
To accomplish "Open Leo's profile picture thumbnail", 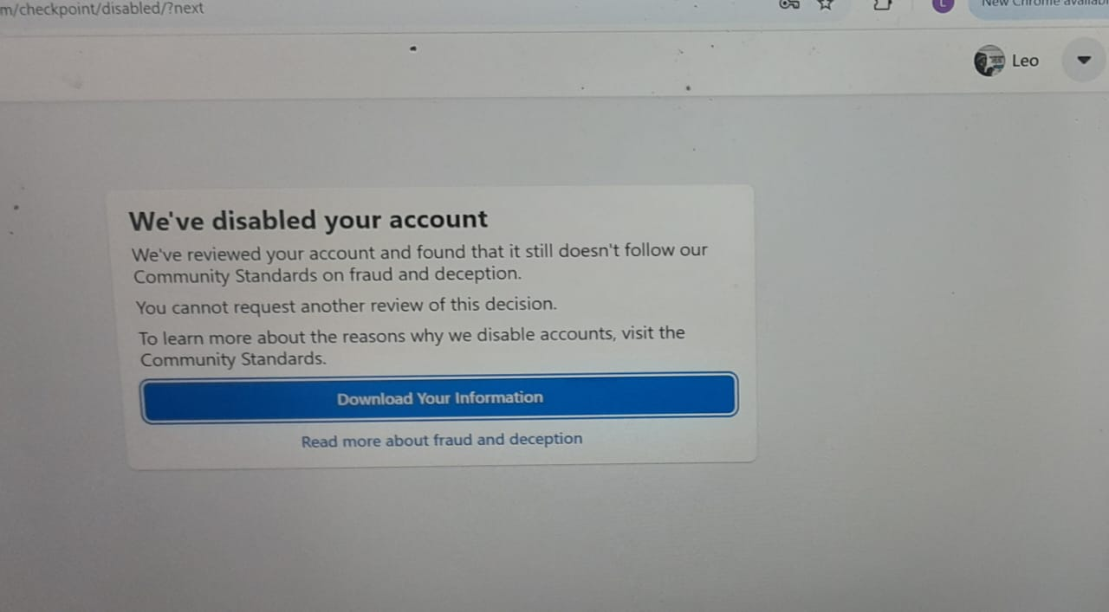I will coord(989,61).
